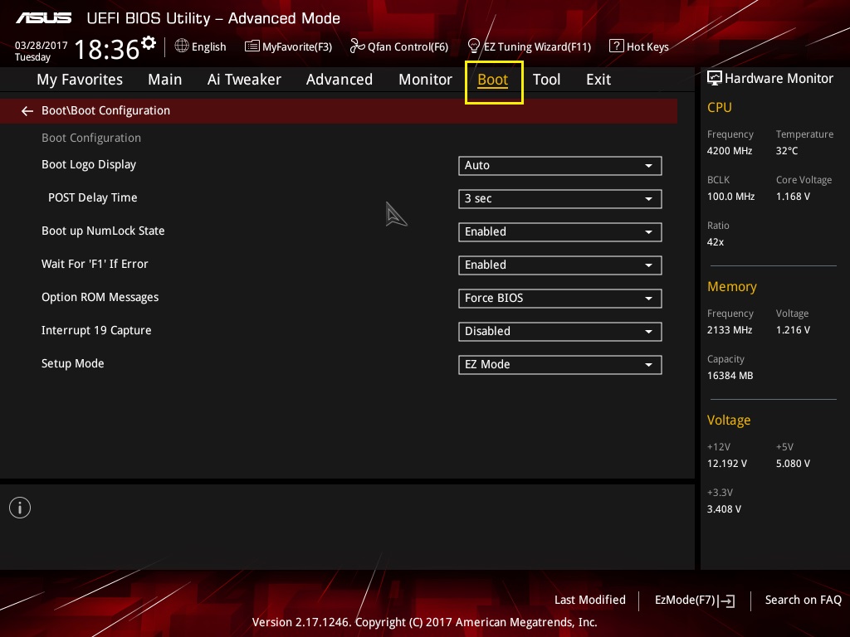Click the 03/28/2017 date text

(x=42, y=45)
